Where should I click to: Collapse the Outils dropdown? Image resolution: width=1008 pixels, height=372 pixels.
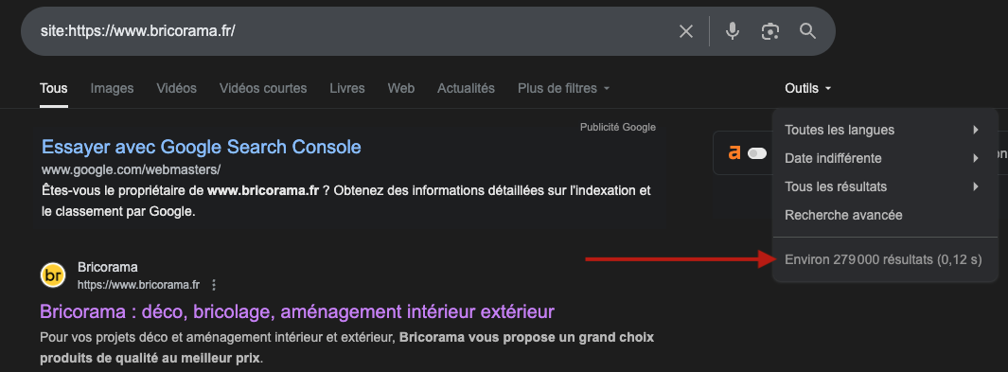[808, 89]
